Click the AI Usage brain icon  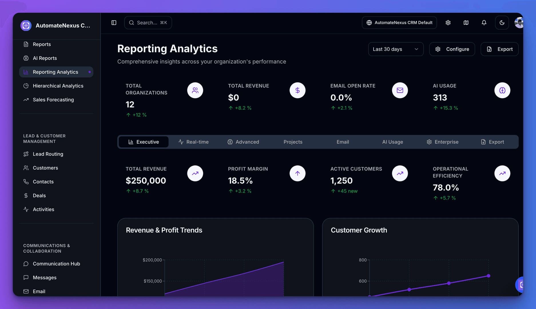click(x=502, y=90)
